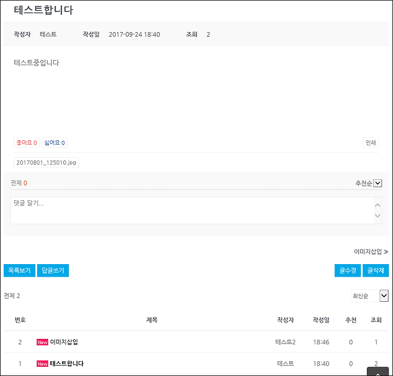Click the 전체 0 comment count text
Image resolution: width=393 pixels, height=376 pixels.
(19, 183)
